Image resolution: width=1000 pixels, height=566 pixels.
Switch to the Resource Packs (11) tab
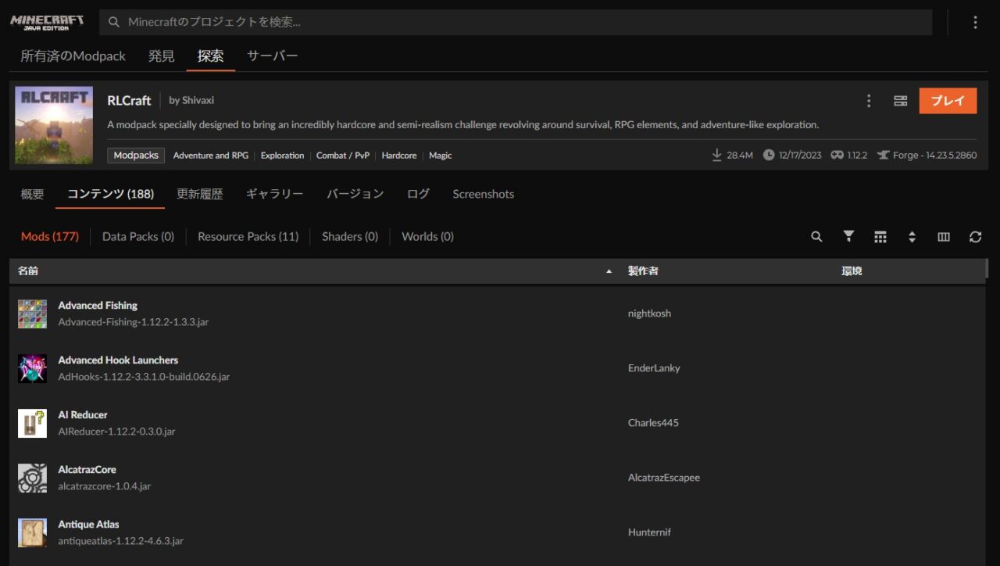[x=248, y=236]
